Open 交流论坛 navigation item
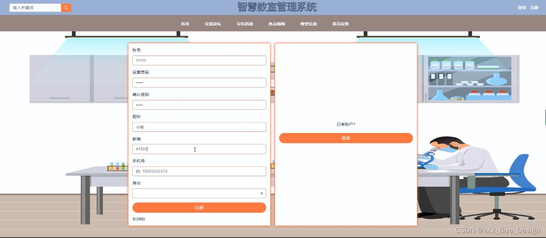This screenshot has width=546, height=238. [213, 24]
